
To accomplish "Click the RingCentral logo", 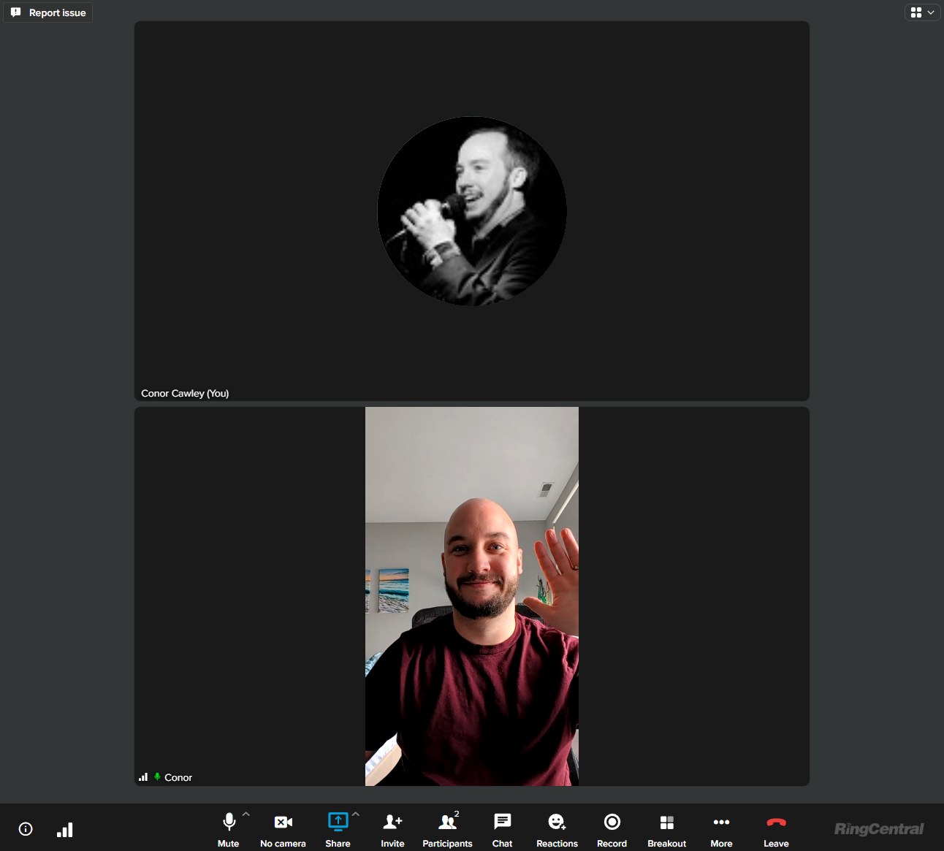I will click(x=879, y=829).
